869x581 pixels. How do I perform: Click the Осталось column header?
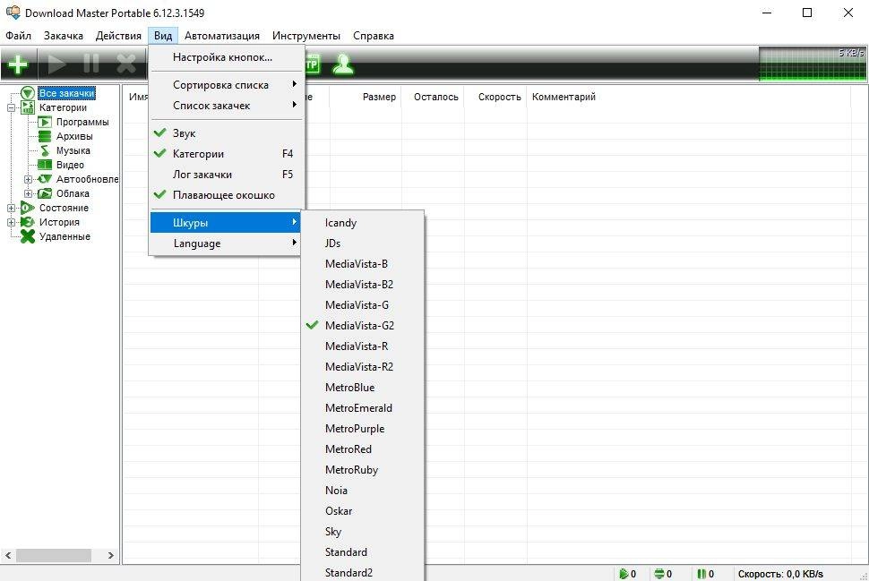pos(433,97)
